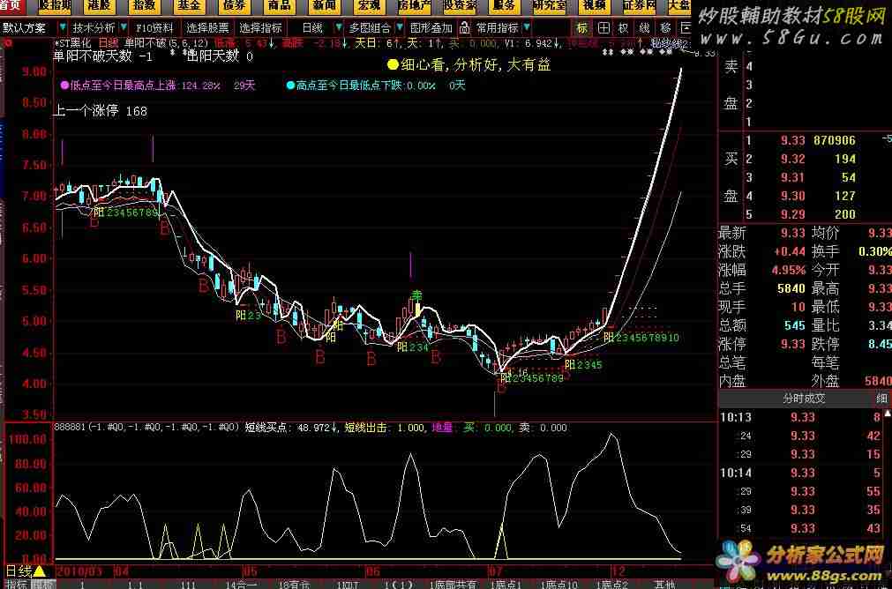Click the 跌停 price 8.45
Image resolution: width=892 pixels, height=589 pixels.
coord(880,345)
